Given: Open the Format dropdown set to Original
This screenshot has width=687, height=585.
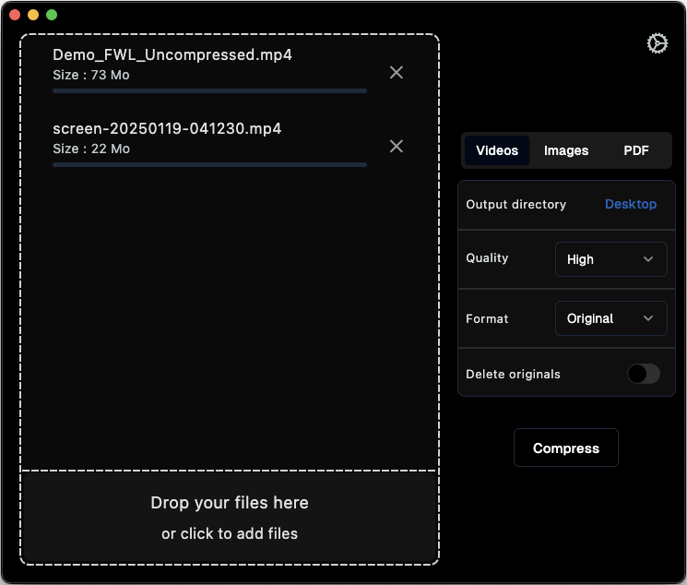Looking at the screenshot, I should 610,318.
